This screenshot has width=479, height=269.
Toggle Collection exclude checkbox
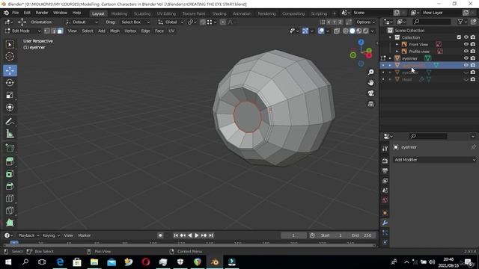[x=459, y=37]
